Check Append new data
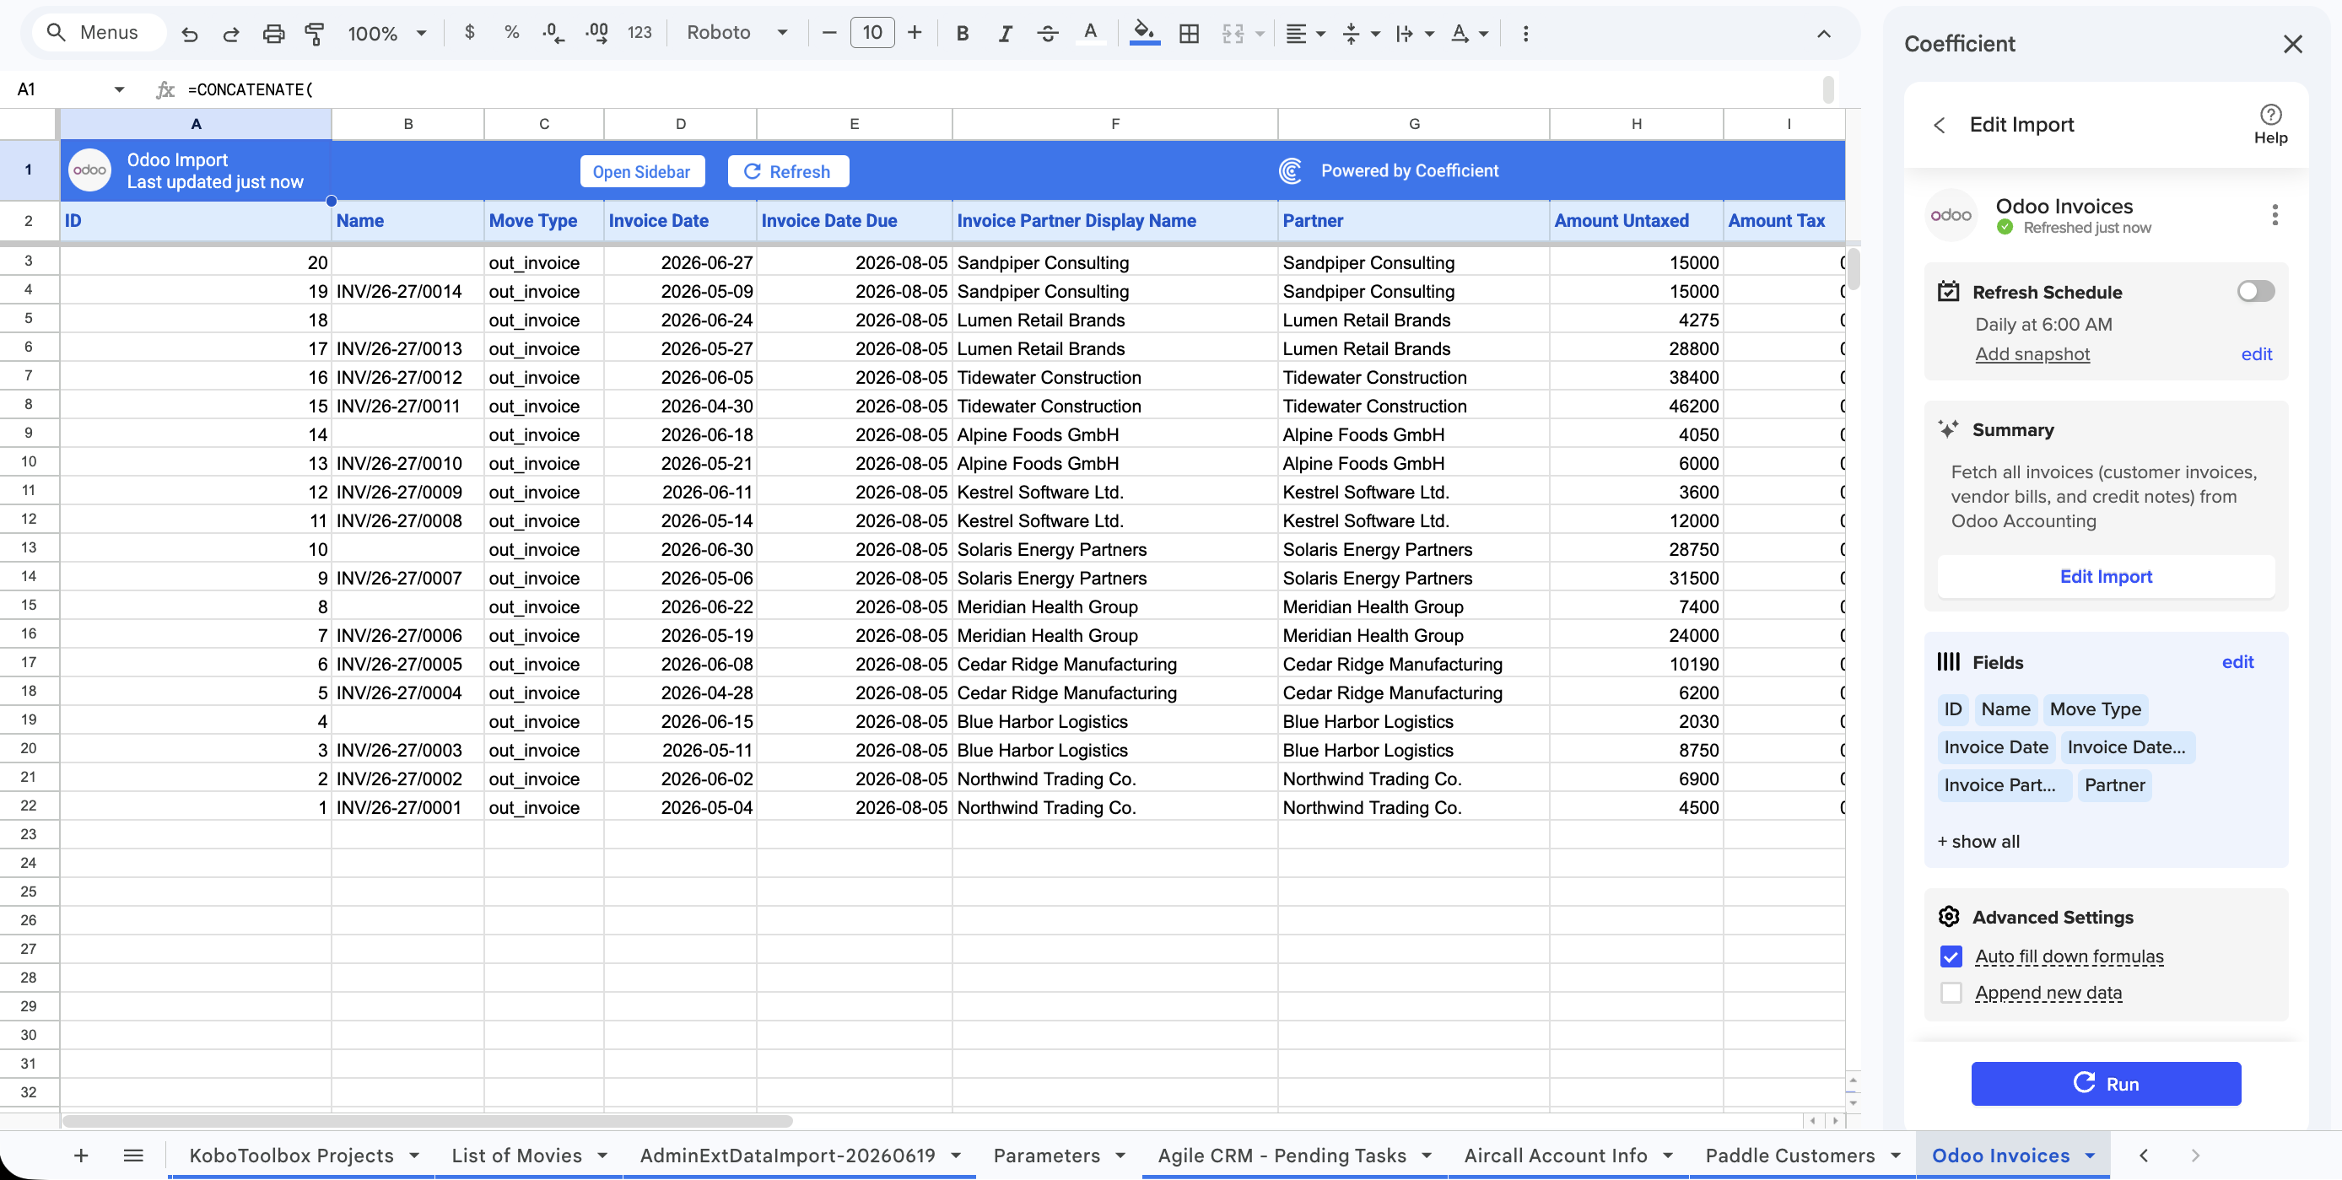The image size is (2342, 1180). pos(1951,993)
